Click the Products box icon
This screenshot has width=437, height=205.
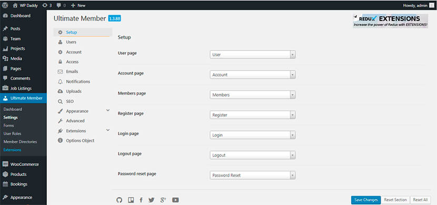5,175
